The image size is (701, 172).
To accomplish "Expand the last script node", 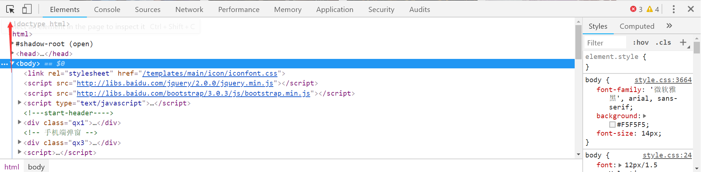I will [20, 152].
